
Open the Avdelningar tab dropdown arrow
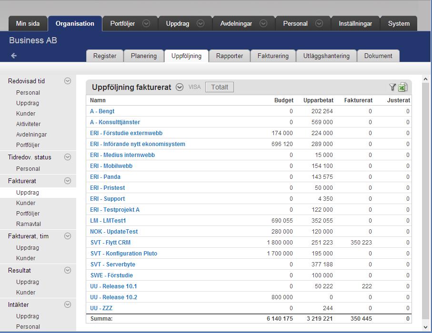tap(263, 24)
